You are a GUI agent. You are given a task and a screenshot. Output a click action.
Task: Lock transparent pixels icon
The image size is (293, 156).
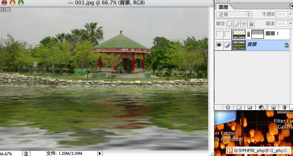(229, 24)
